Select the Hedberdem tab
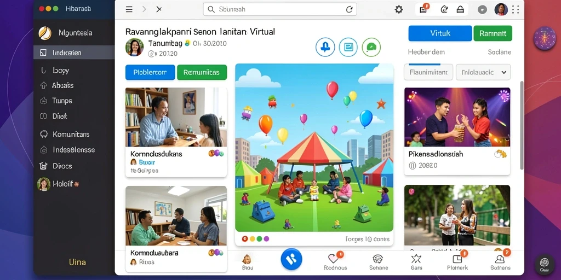The height and width of the screenshot is (280, 561). pos(426,52)
